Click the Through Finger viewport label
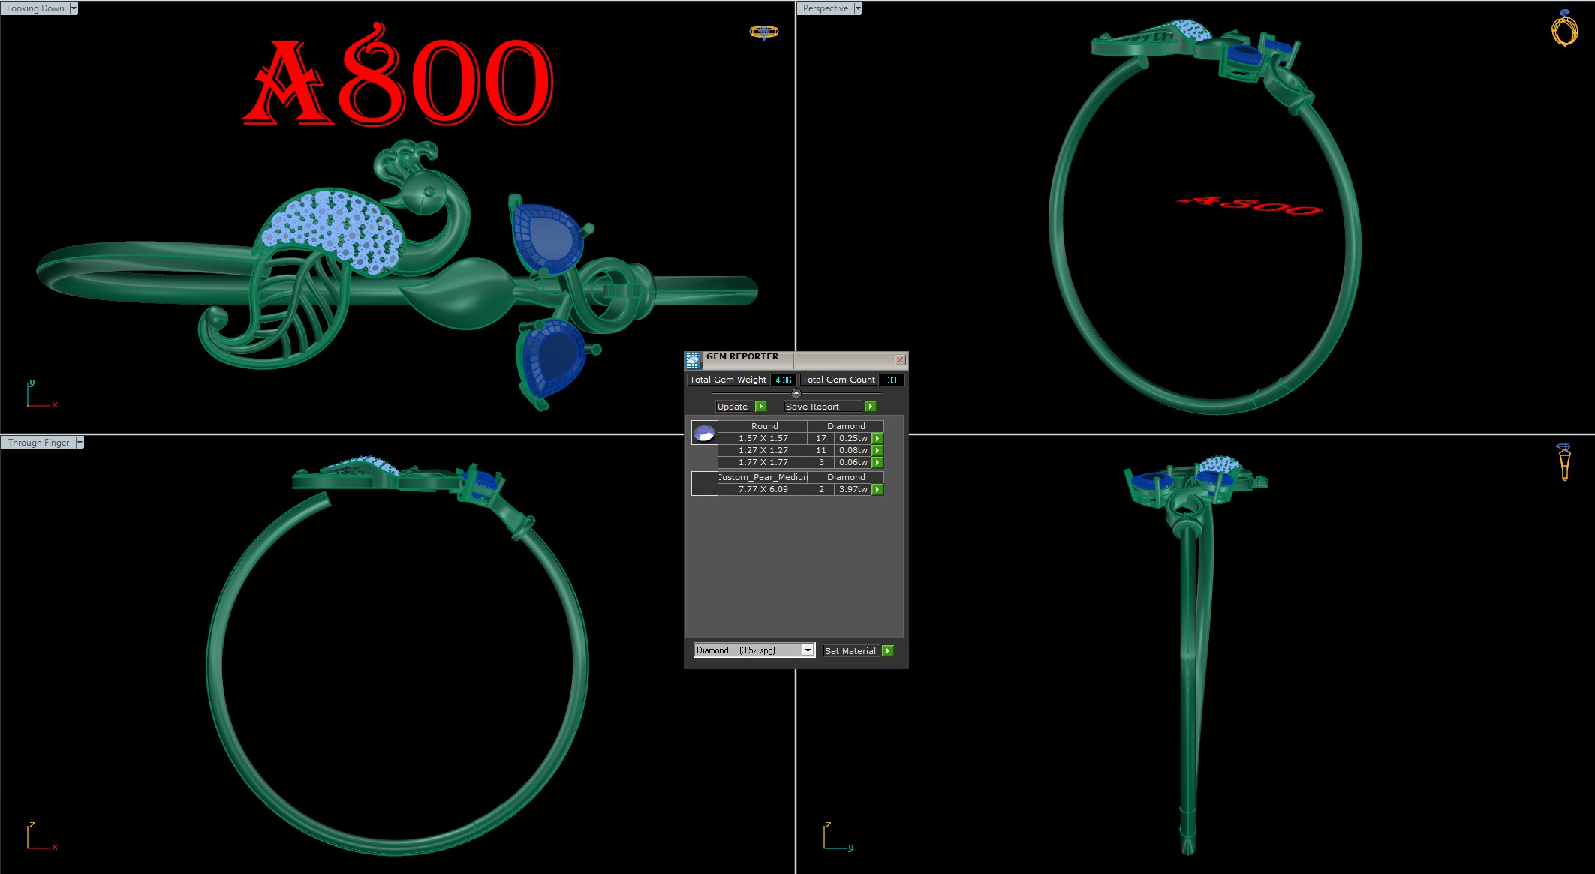Screen dimensions: 1595x874 pyautogui.click(x=38, y=443)
